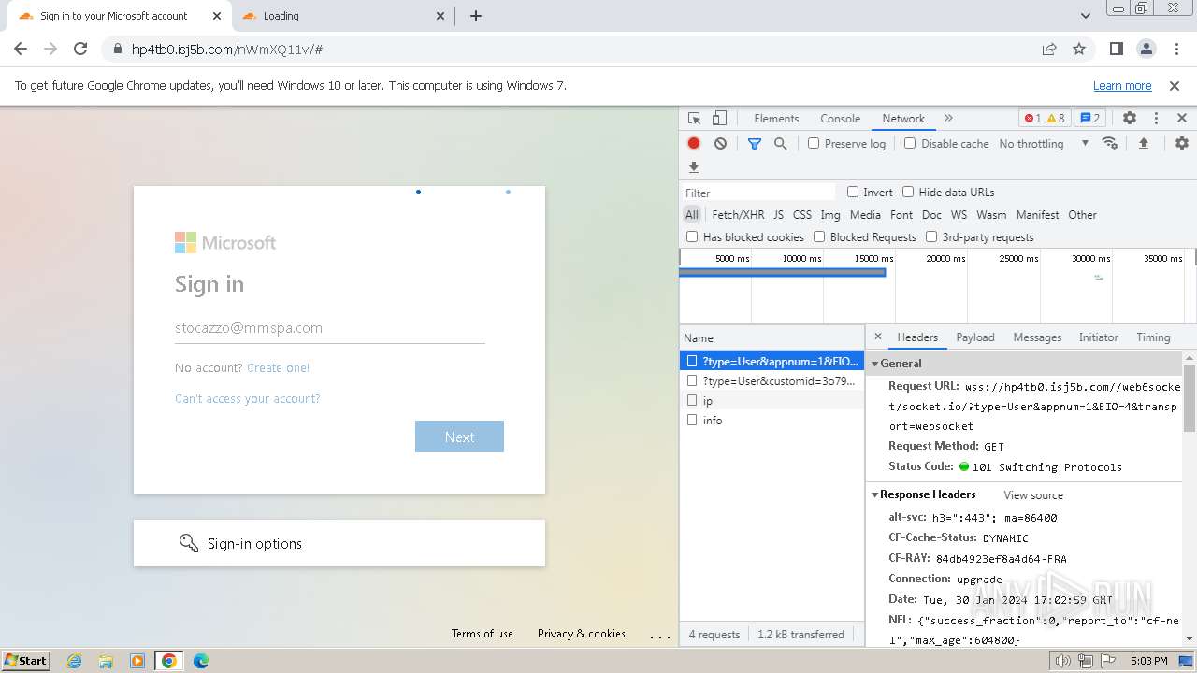1197x673 pixels.
Task: Open DevTools settings gear
Action: click(x=1130, y=119)
